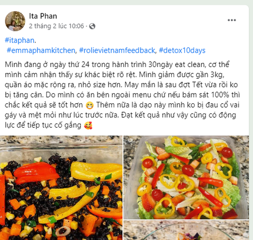Open the post timestamp 2 tháng 2 lúc 10:06

click(x=56, y=26)
